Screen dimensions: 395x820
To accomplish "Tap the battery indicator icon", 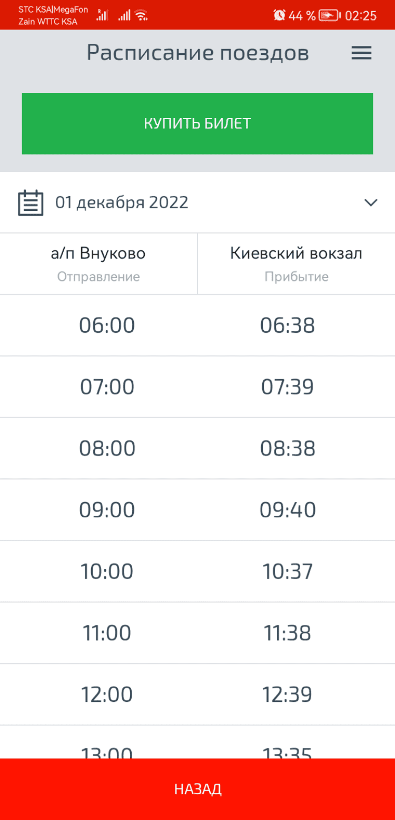I will click(330, 15).
